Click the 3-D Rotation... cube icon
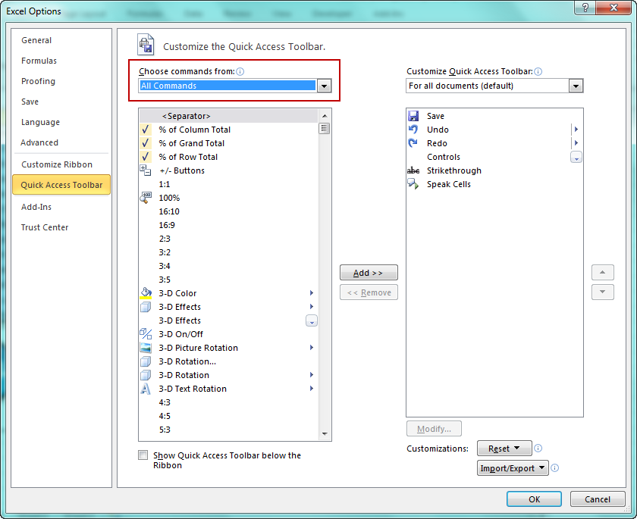 [146, 361]
